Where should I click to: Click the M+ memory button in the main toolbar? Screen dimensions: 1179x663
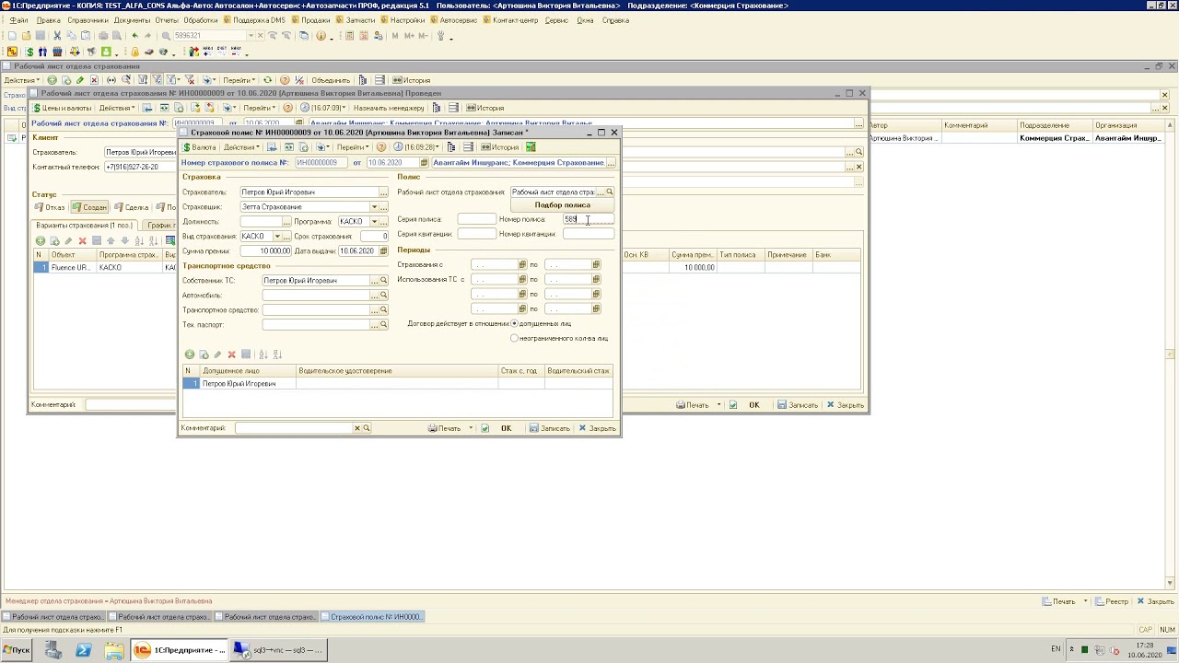point(408,36)
